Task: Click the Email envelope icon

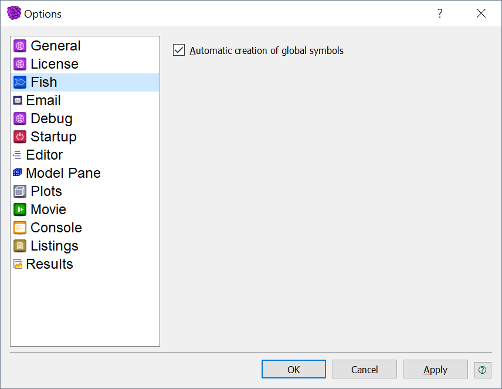Action: click(x=18, y=100)
